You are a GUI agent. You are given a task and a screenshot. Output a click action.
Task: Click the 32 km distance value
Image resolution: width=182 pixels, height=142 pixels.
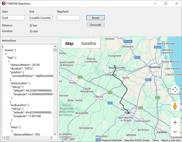tap(33, 26)
